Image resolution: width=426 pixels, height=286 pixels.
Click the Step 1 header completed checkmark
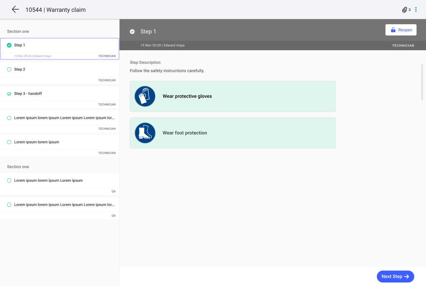tap(132, 32)
